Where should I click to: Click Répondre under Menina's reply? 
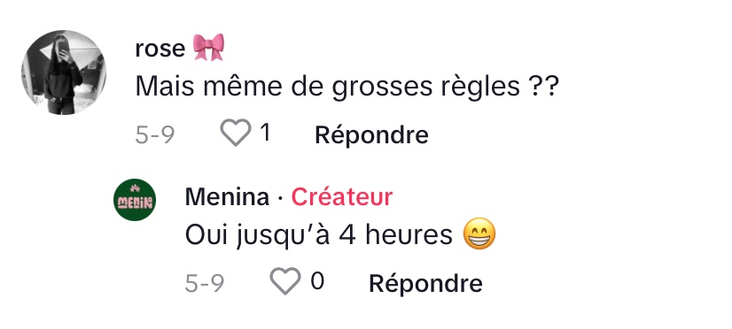425,283
